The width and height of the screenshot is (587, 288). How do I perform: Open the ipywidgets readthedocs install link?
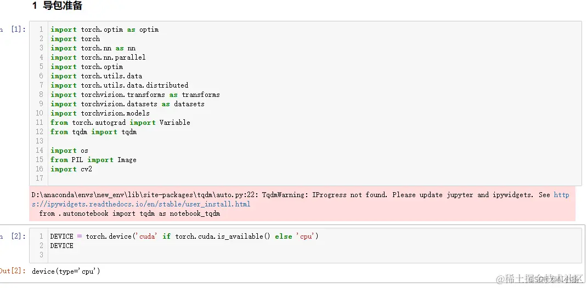pyautogui.click(x=141, y=204)
